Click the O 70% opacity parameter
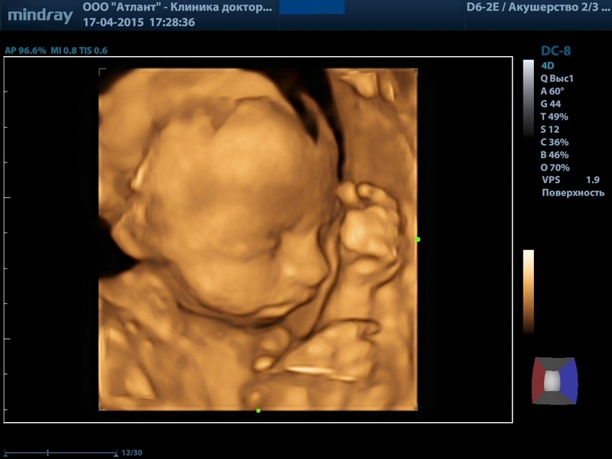Viewport: 612px width, 459px height. click(x=555, y=168)
